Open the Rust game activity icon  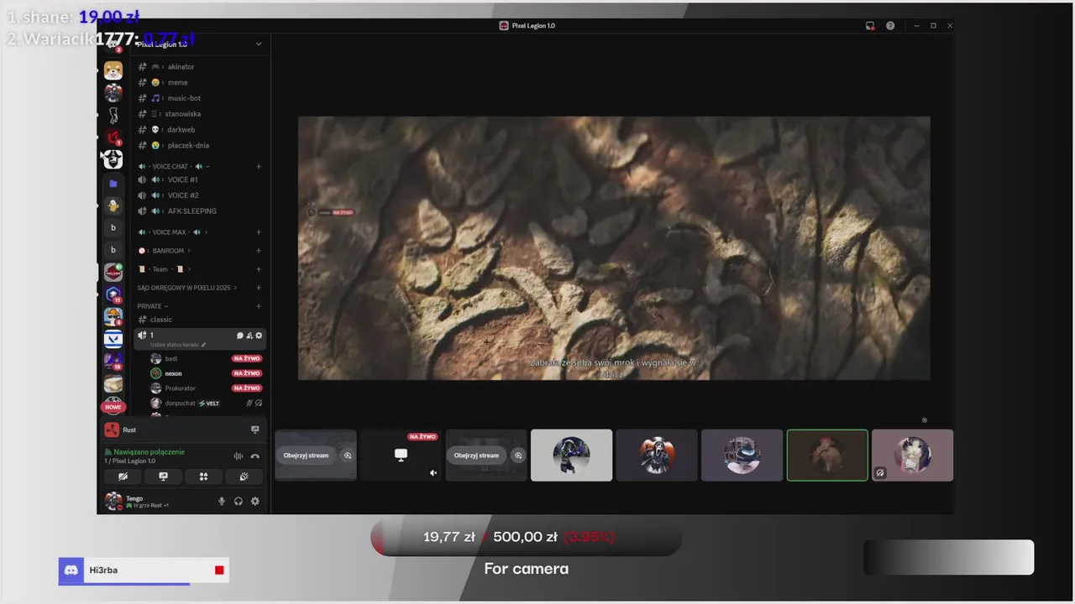click(112, 430)
